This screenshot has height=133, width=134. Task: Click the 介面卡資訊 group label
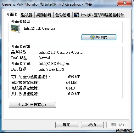click(21, 47)
